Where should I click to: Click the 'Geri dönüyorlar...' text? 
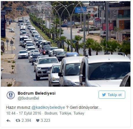point(86,107)
